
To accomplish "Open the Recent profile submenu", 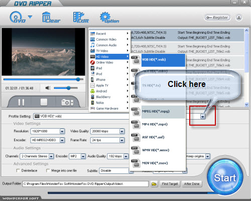I will (109, 34).
